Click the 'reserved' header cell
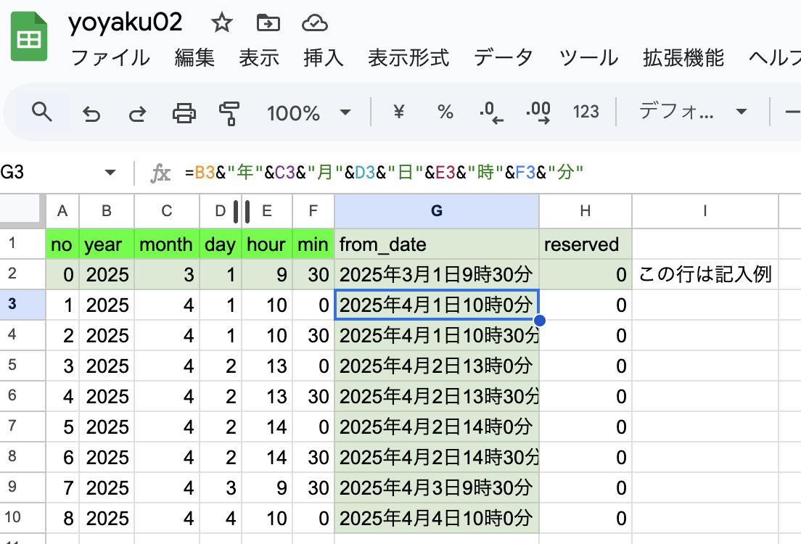 click(586, 244)
